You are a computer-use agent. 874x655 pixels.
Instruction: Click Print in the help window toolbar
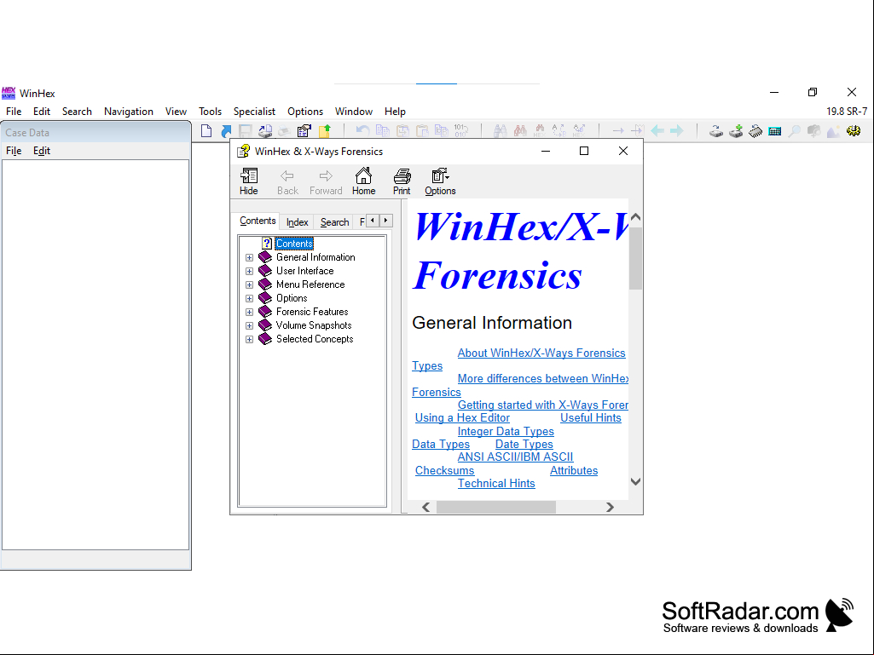pos(402,181)
